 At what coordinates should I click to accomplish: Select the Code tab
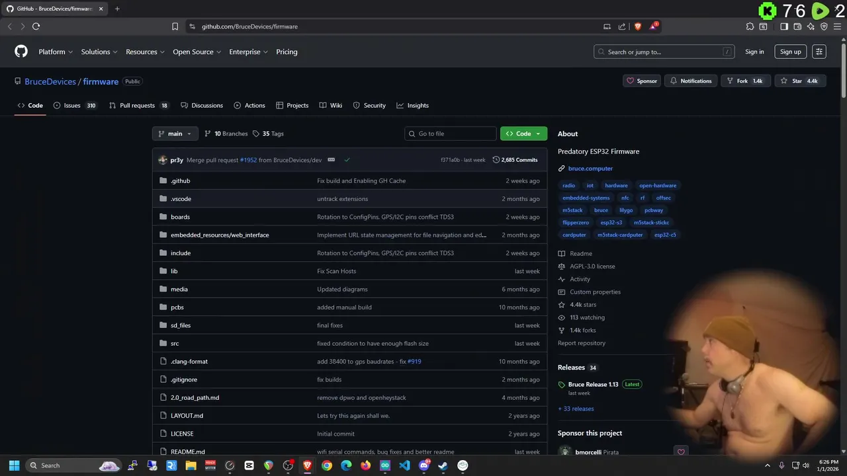coord(30,105)
